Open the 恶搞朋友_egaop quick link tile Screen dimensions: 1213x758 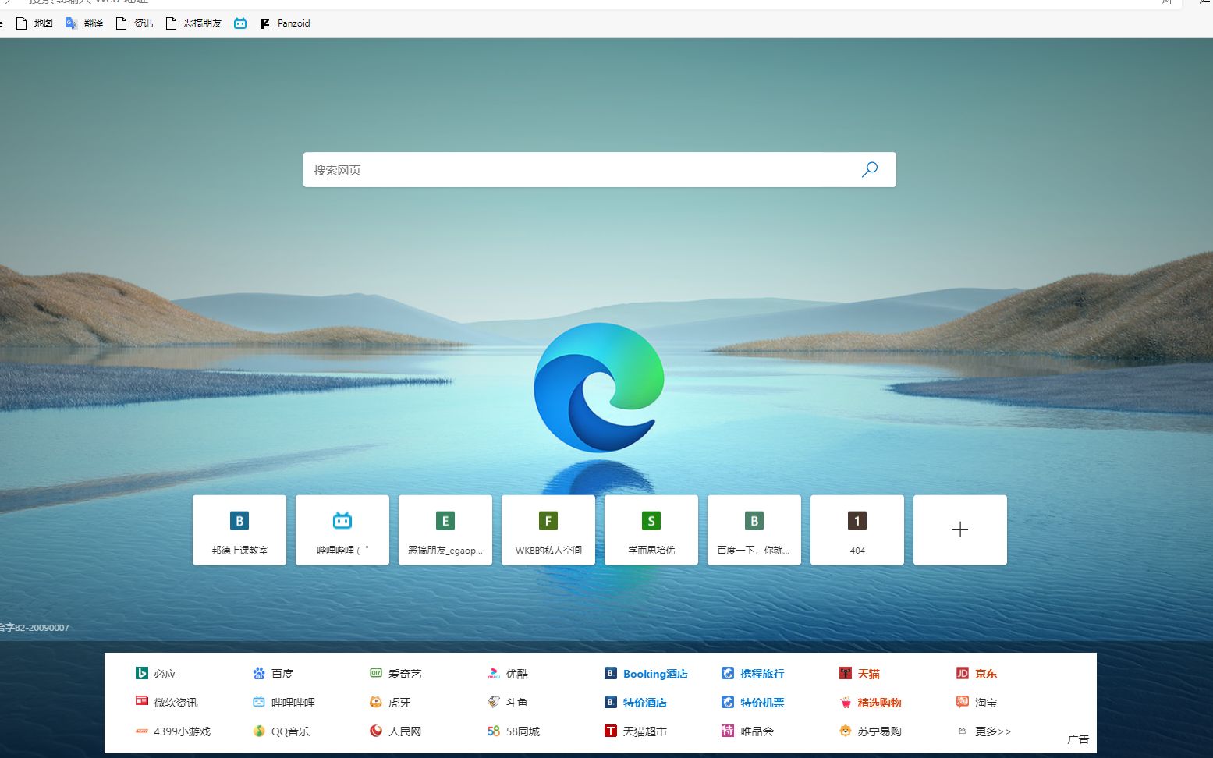pos(445,530)
